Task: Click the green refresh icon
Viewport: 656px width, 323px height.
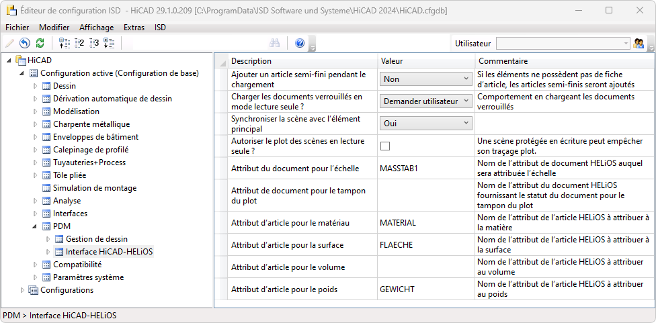Action: (40, 42)
